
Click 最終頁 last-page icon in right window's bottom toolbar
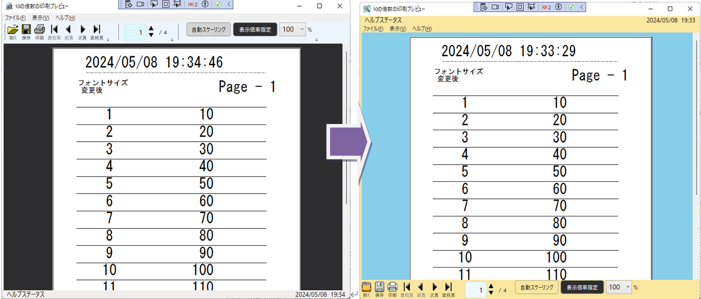[448, 287]
